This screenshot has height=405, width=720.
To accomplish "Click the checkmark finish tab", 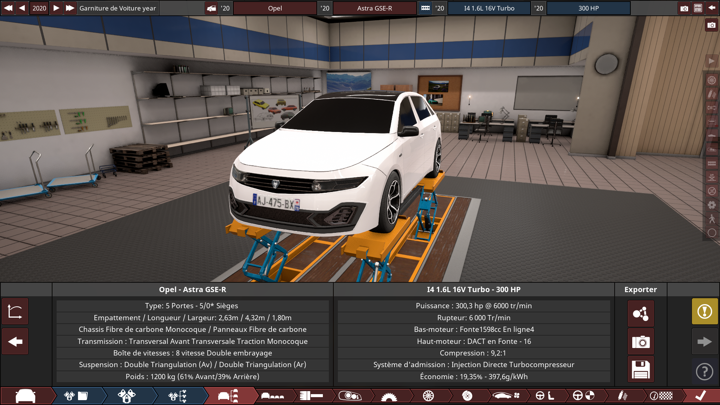I will pyautogui.click(x=700, y=396).
